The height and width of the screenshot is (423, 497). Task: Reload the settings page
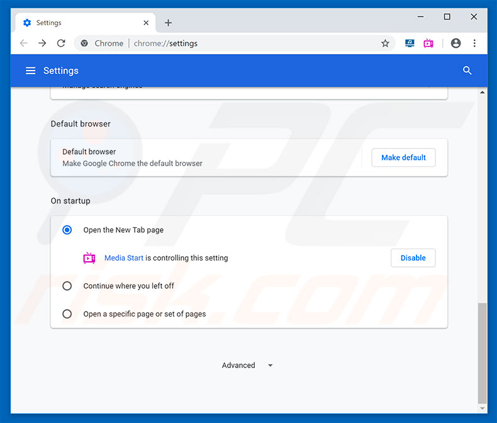click(x=61, y=43)
